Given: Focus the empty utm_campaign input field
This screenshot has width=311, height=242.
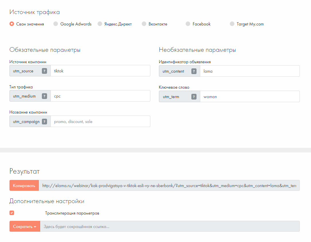Looking at the screenshot, I should 100,122.
